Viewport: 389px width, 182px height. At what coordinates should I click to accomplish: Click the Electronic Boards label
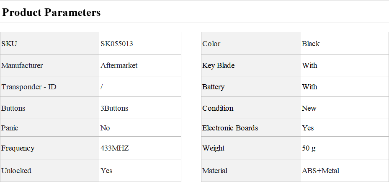click(230, 128)
